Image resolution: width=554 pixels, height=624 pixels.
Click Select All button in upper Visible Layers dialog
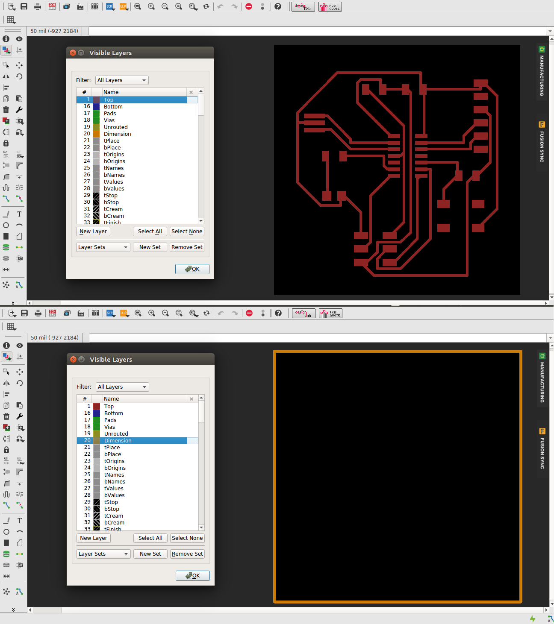pyautogui.click(x=150, y=231)
